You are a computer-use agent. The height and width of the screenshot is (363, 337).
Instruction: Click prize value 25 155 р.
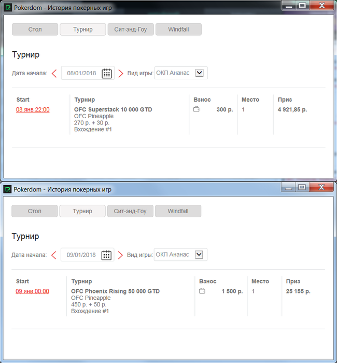pos(298,291)
